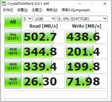Open the 1GiB test size dropdown
The height and width of the screenshot is (102, 112).
[x=45, y=19]
